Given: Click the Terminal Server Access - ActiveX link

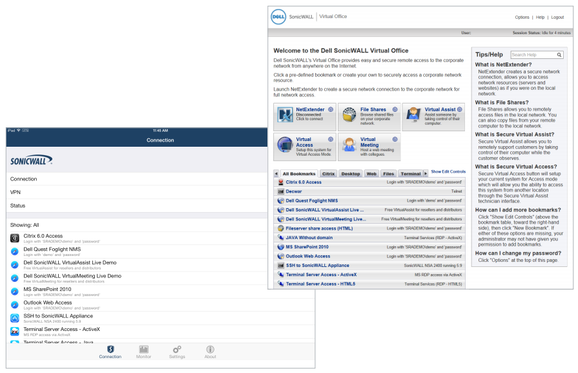Looking at the screenshot, I should 321,275.
